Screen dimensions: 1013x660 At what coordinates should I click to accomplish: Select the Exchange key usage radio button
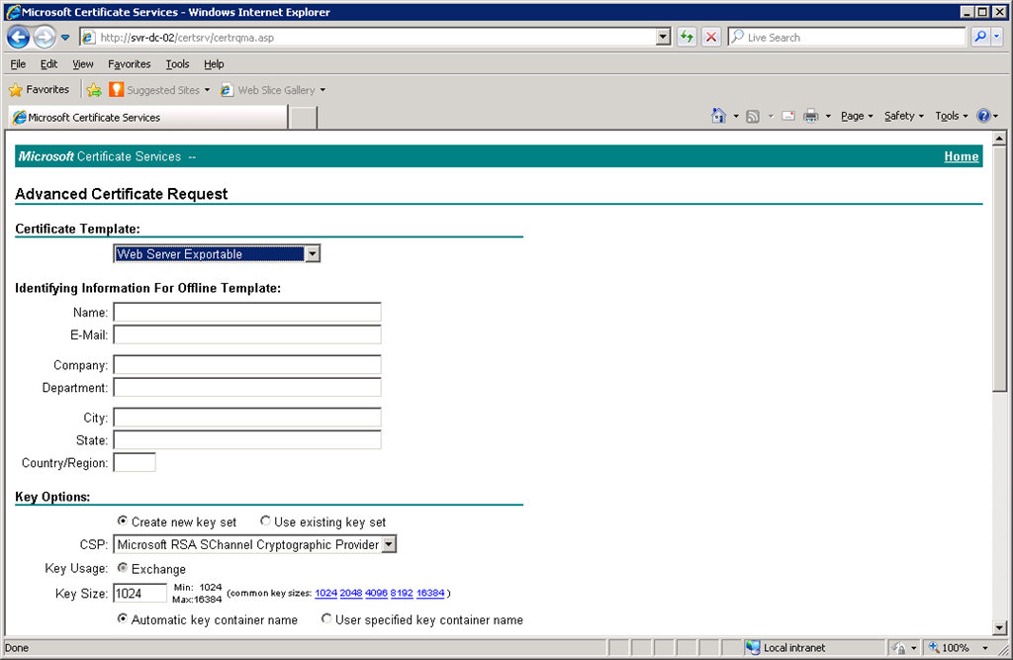pyautogui.click(x=123, y=568)
